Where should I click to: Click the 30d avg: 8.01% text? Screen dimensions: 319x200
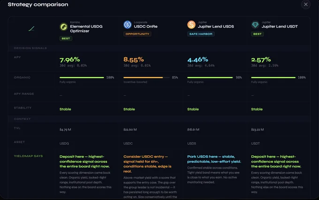pos(137,66)
